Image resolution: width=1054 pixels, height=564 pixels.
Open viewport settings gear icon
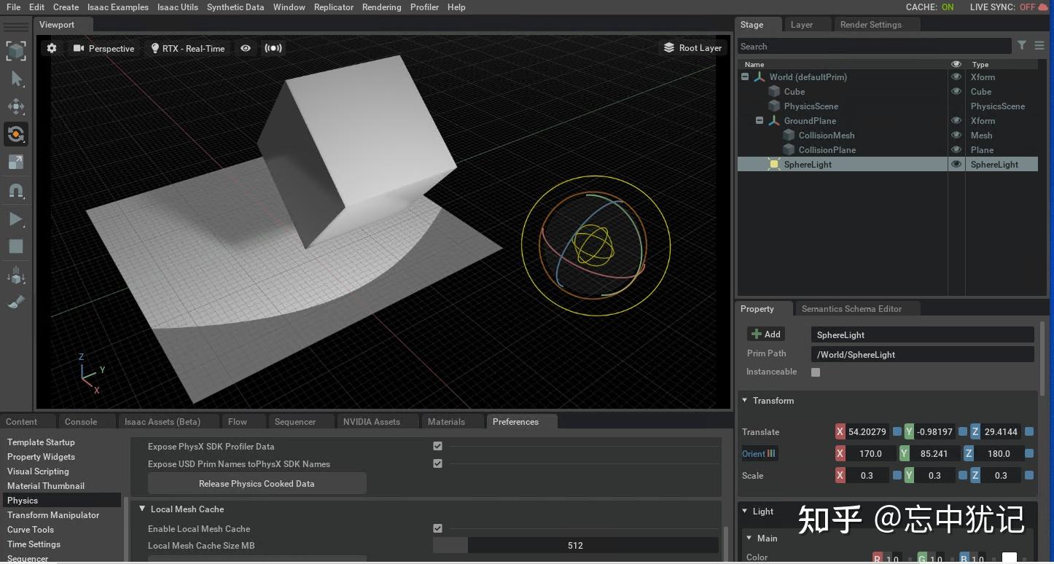(x=52, y=48)
